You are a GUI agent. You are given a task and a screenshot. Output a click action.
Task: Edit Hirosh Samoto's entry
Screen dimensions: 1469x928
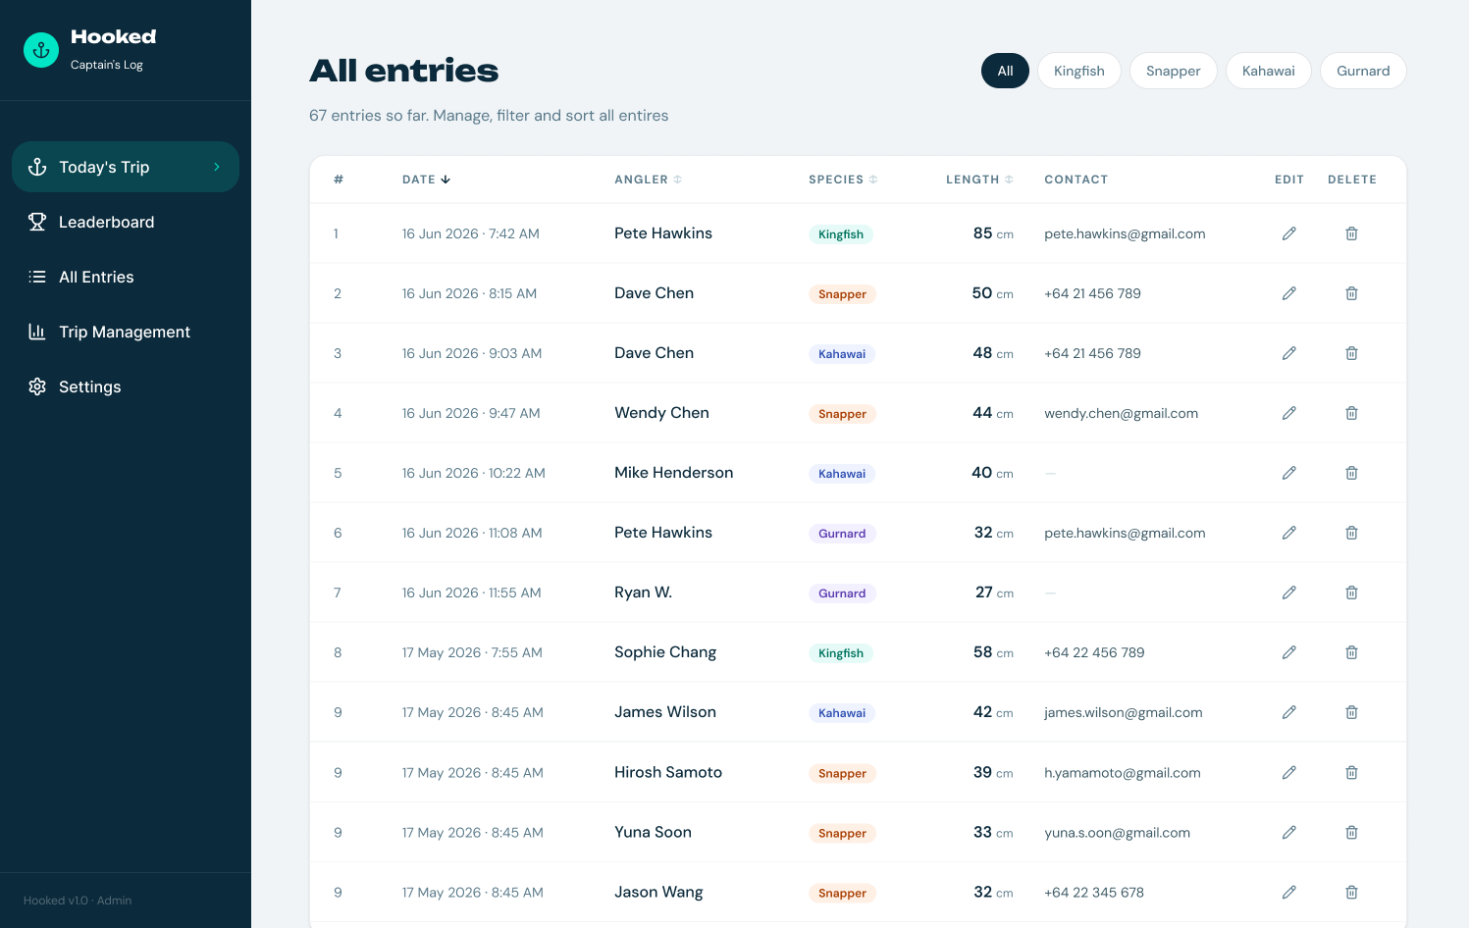[1289, 773]
